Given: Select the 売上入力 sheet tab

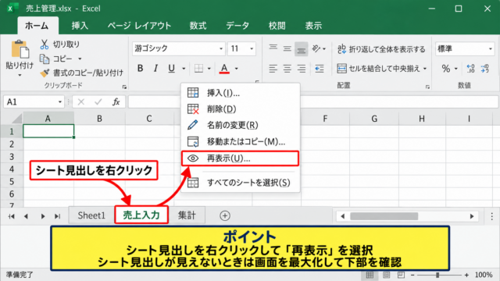Looking at the screenshot, I should pos(141,215).
